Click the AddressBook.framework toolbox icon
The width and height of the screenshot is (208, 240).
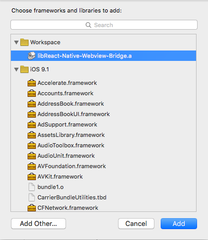point(32,104)
